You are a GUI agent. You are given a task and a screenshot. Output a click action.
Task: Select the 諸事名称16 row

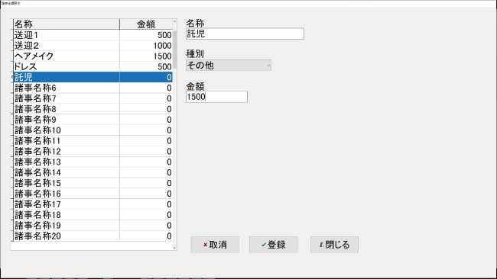(93, 194)
